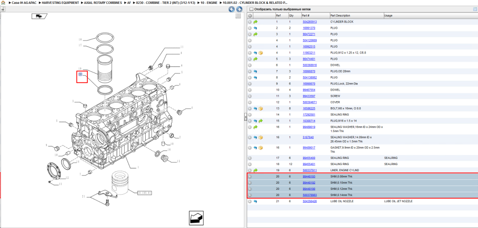Click the box icon on the GASKET 99489017 row

click(x=261, y=148)
